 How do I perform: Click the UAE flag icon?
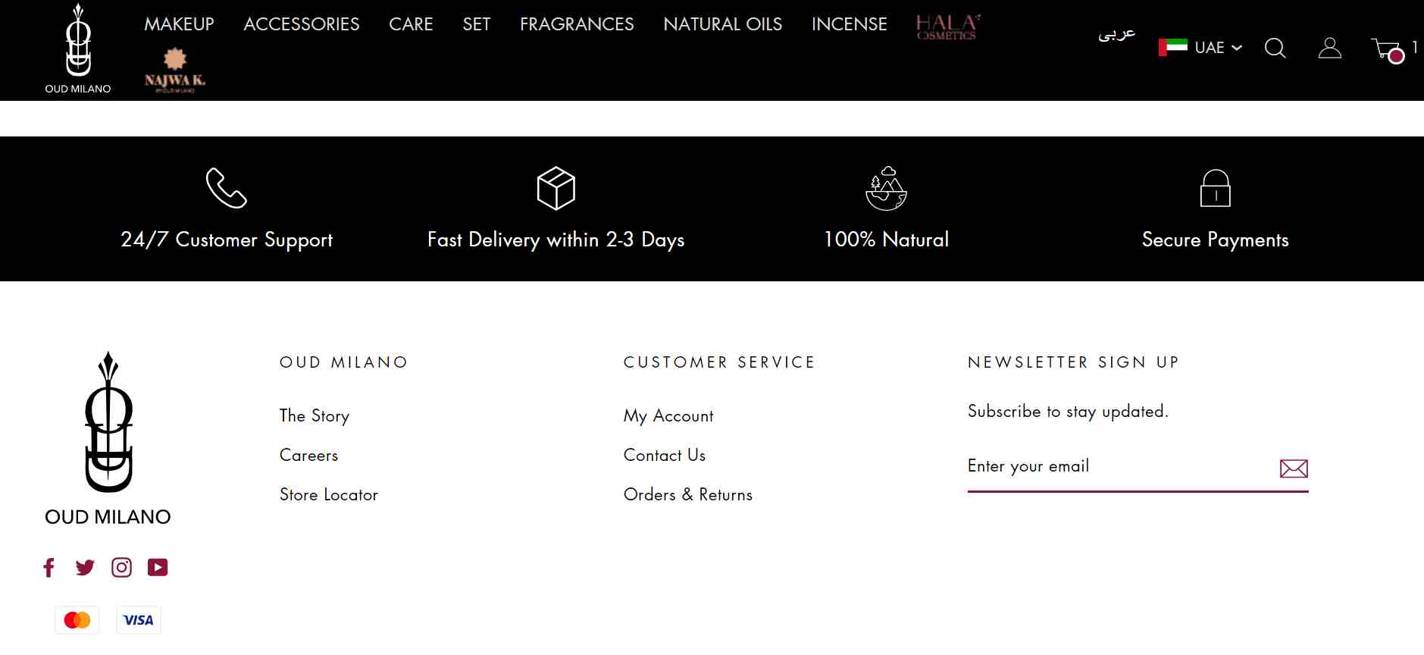pyautogui.click(x=1173, y=47)
